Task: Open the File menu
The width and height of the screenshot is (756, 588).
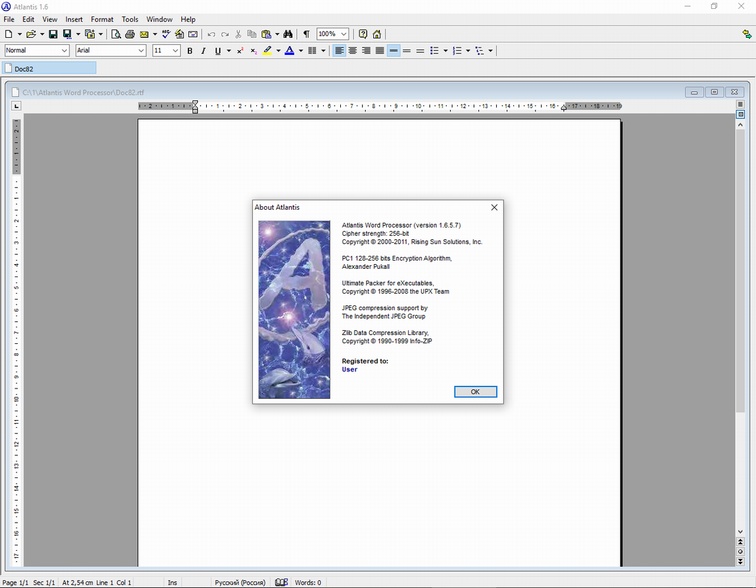Action: click(x=9, y=19)
